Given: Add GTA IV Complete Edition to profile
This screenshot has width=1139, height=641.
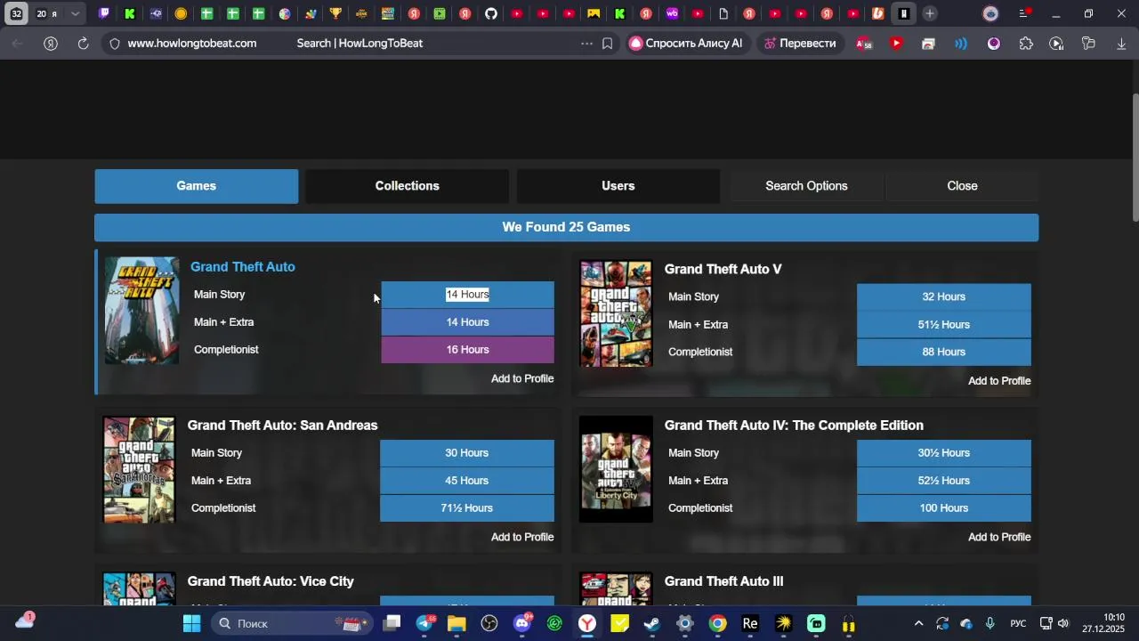Looking at the screenshot, I should point(999,537).
